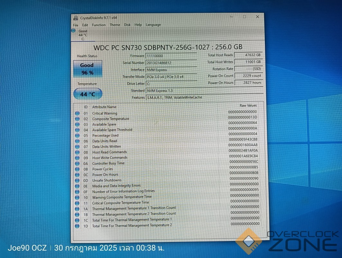The width and height of the screenshot is (342, 258).
Task: Click the CrystalDiskInfo title bar app icon
Action: point(76,18)
